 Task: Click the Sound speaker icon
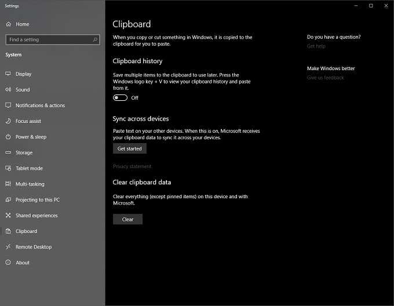point(9,90)
